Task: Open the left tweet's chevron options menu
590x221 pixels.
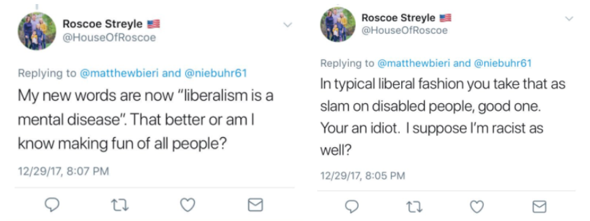Action: tap(287, 25)
